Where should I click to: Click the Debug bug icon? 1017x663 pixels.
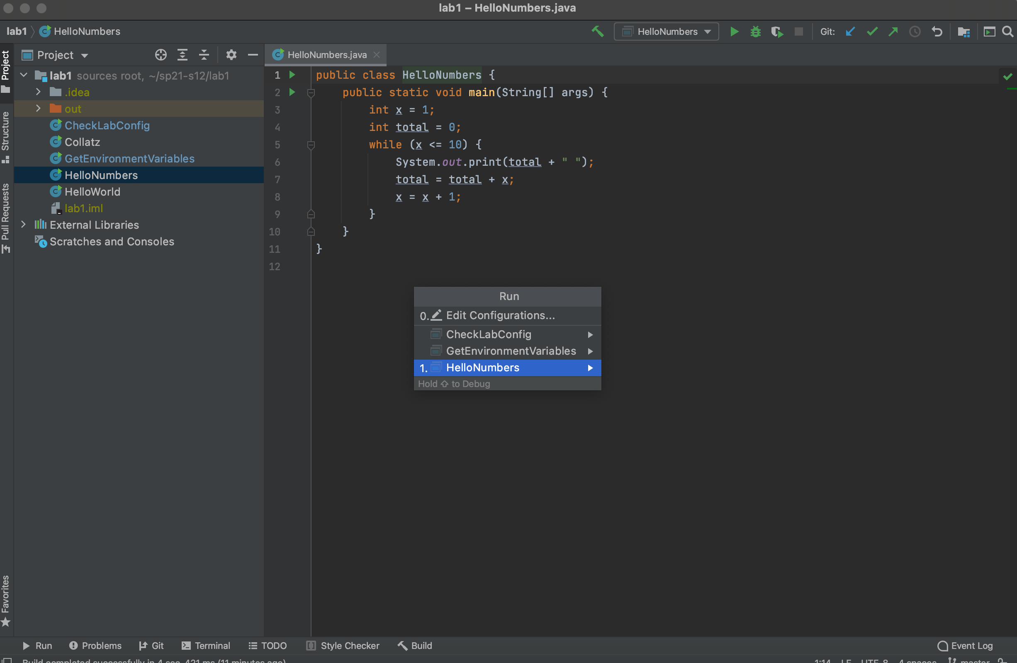tap(755, 31)
